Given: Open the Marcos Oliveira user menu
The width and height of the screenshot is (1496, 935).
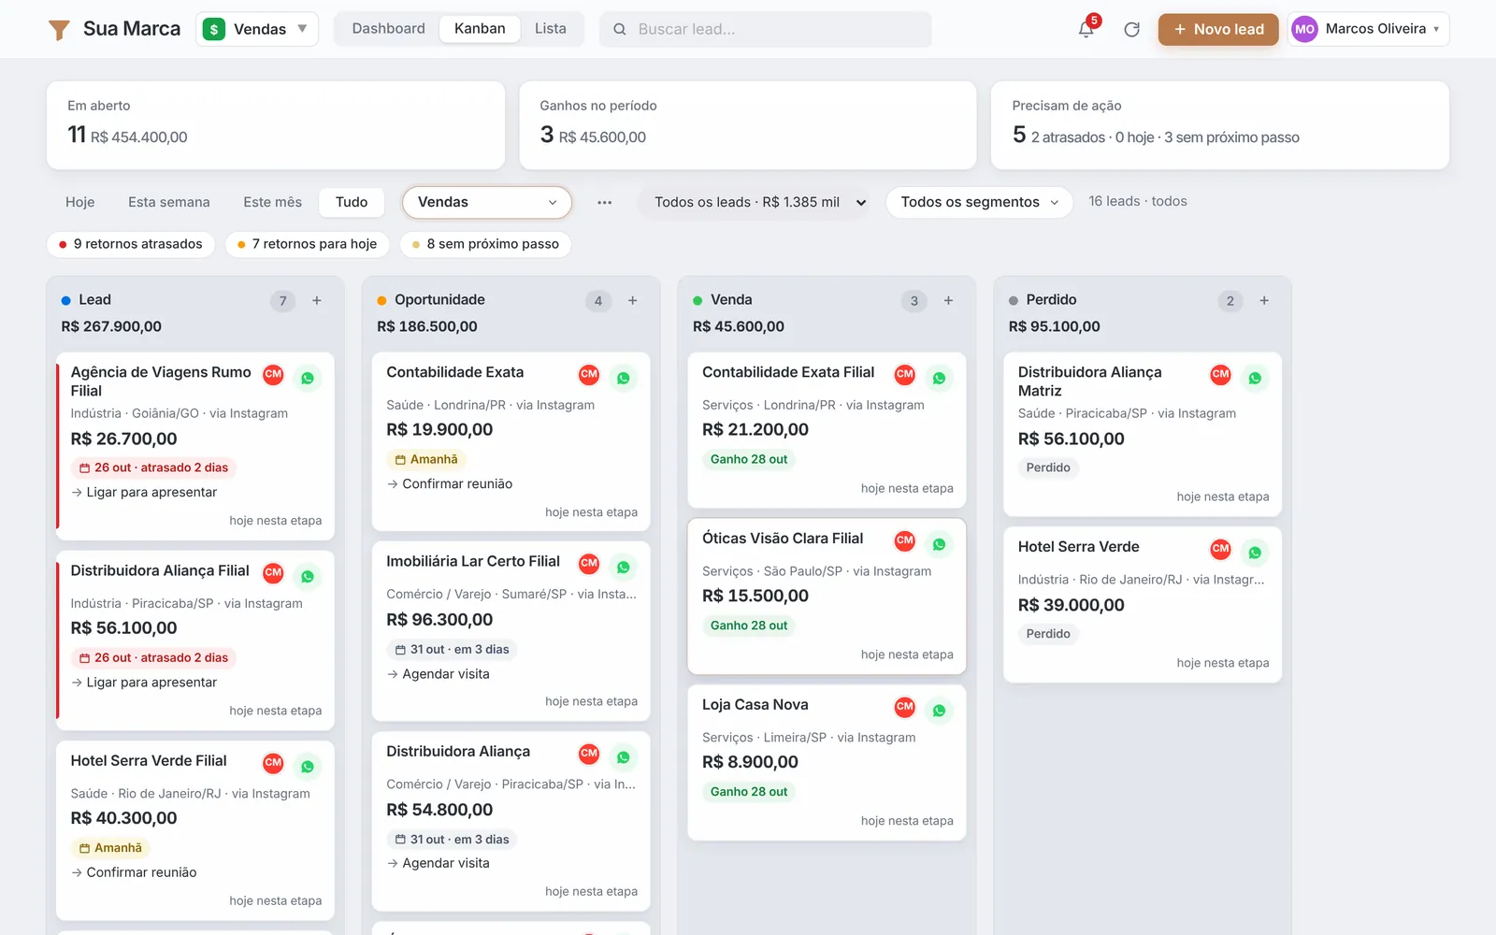Looking at the screenshot, I should point(1369,29).
